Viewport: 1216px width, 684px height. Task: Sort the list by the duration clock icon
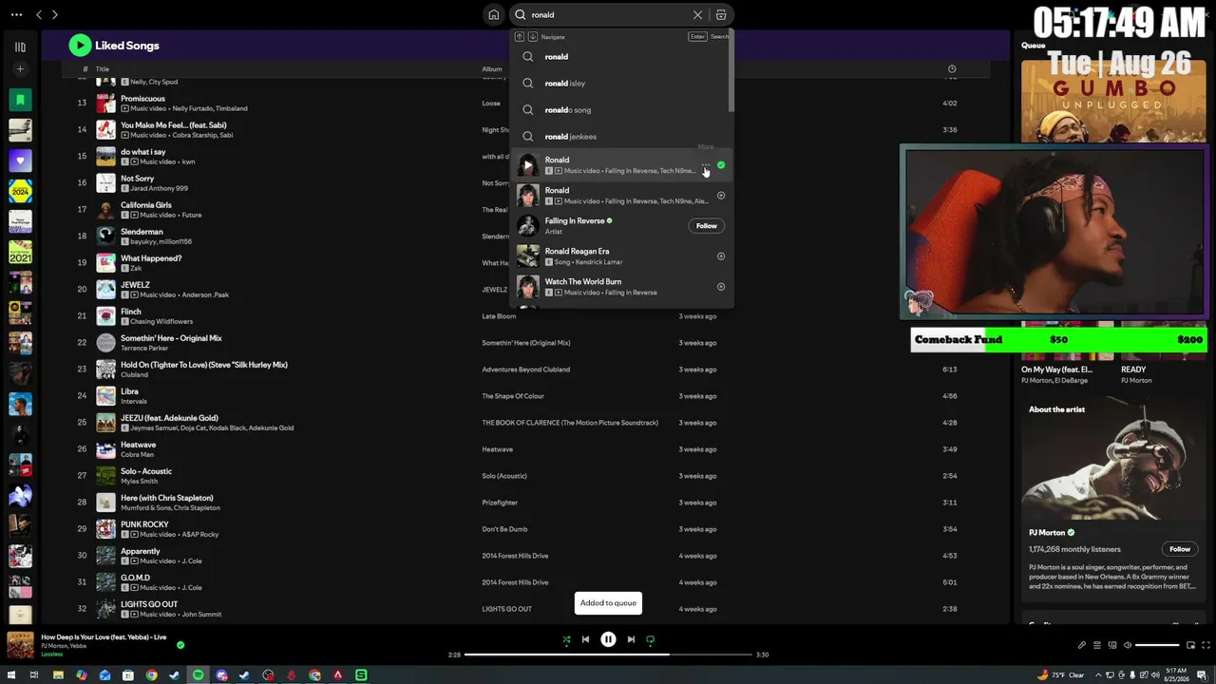(x=952, y=69)
